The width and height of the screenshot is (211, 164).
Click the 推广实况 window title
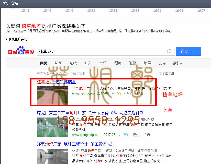(x=11, y=3)
